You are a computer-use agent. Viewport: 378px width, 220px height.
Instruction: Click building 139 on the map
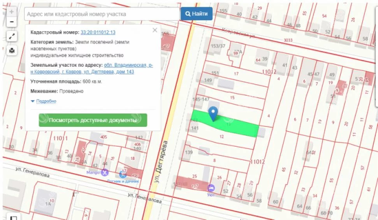point(189,152)
